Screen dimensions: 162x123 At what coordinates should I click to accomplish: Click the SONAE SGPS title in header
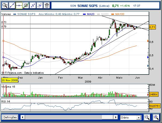[x=88, y=6]
